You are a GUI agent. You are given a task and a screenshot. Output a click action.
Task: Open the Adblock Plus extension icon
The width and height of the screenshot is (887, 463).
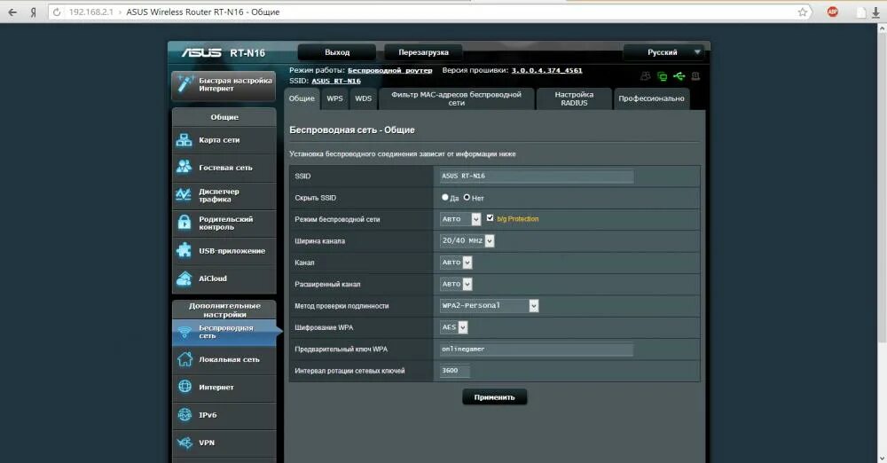pyautogui.click(x=833, y=12)
